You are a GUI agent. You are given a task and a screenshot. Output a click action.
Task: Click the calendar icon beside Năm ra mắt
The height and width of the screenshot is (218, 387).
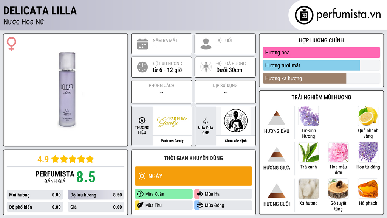point(142,44)
